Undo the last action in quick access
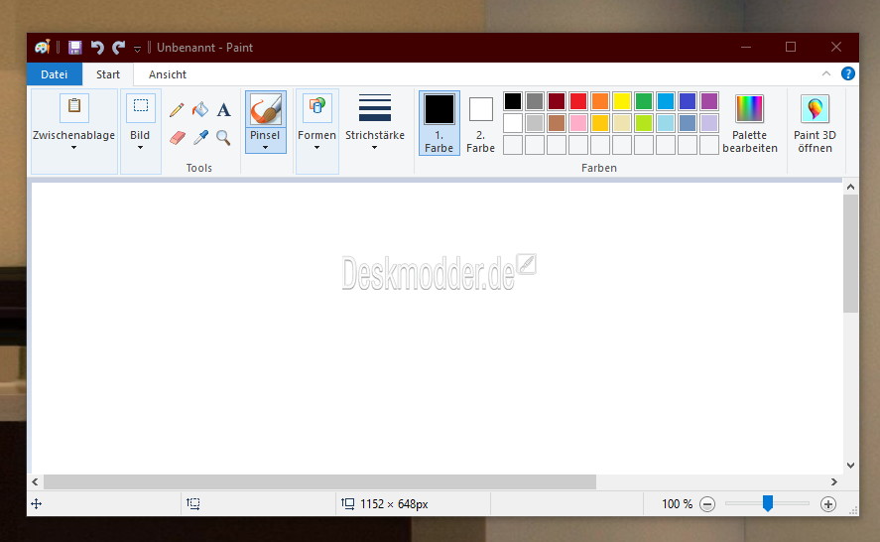The height and width of the screenshot is (542, 880). (97, 48)
